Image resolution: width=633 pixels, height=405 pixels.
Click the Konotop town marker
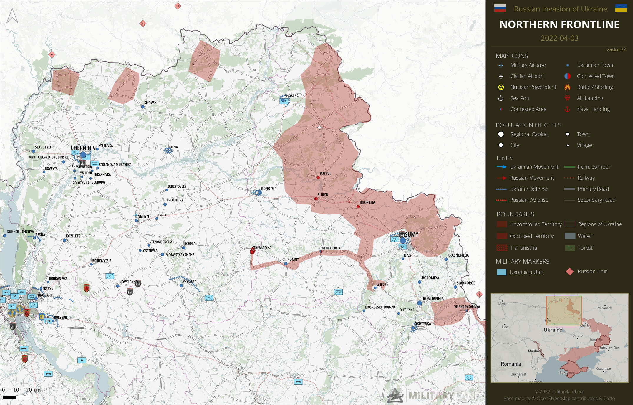click(259, 192)
